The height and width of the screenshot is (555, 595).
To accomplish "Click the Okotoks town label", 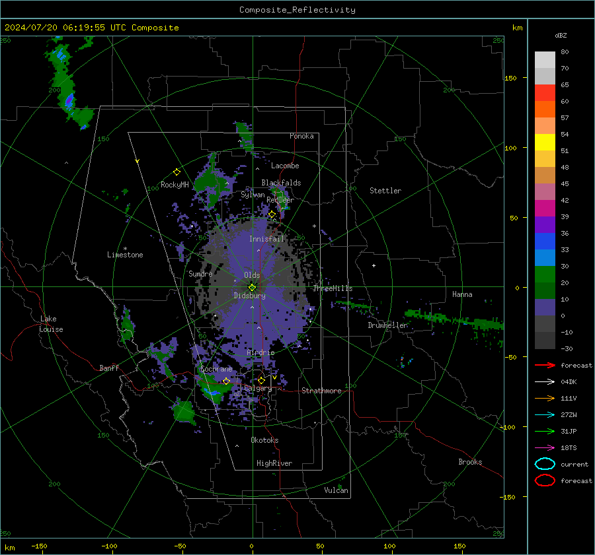I will pos(264,440).
